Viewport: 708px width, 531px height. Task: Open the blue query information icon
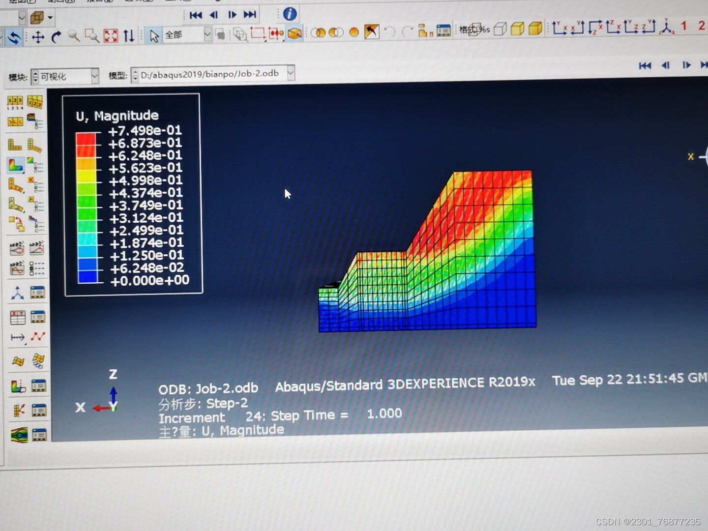(x=290, y=14)
